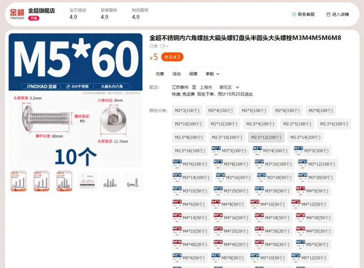
Task: Click the M3*6 option image icon
Action: pos(177,164)
